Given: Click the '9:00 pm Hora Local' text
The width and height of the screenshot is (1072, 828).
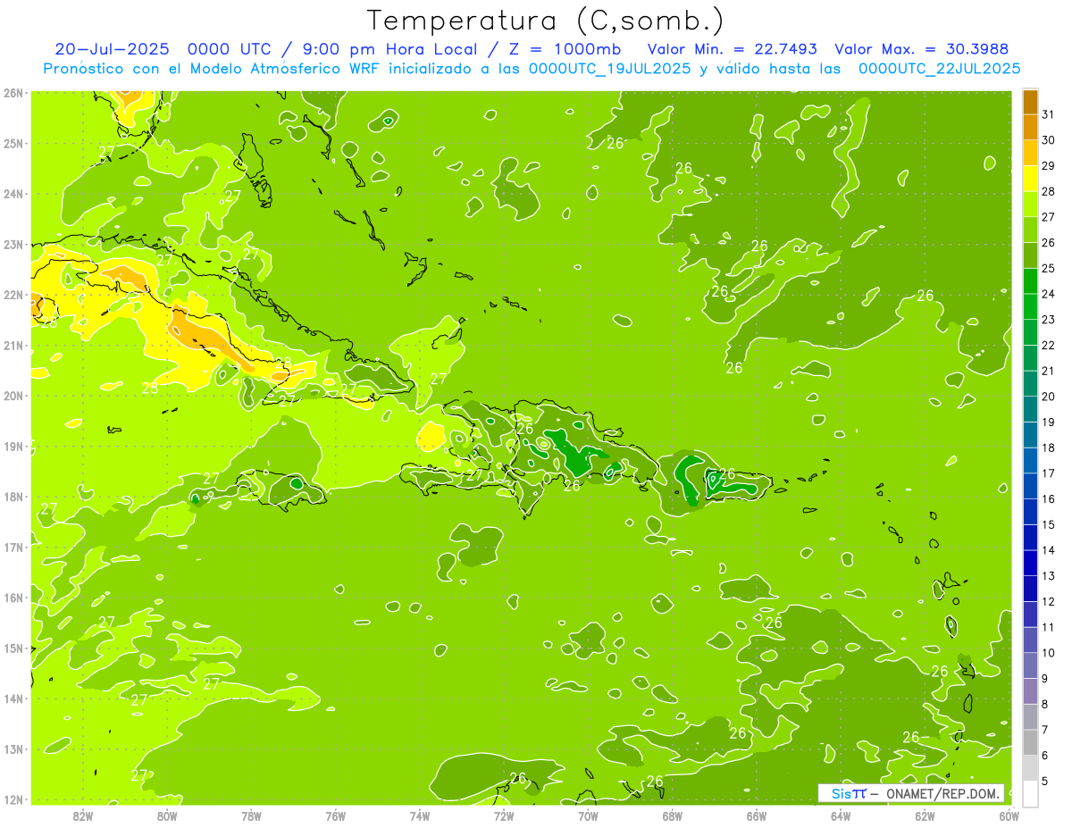Looking at the screenshot, I should (x=391, y=49).
